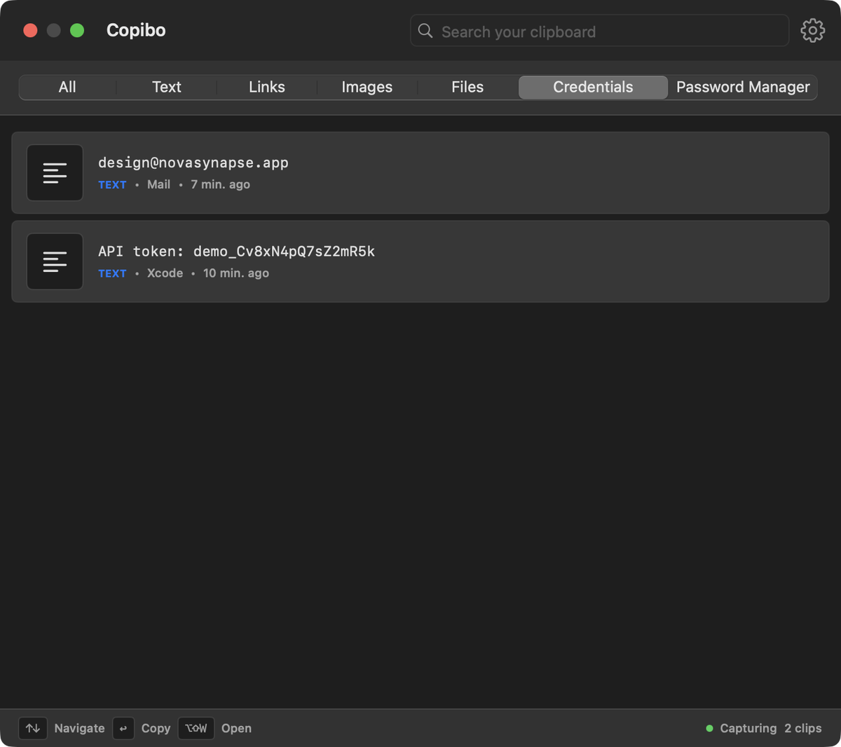Click the 10 min. ago timestamp
The height and width of the screenshot is (747, 841).
point(235,273)
